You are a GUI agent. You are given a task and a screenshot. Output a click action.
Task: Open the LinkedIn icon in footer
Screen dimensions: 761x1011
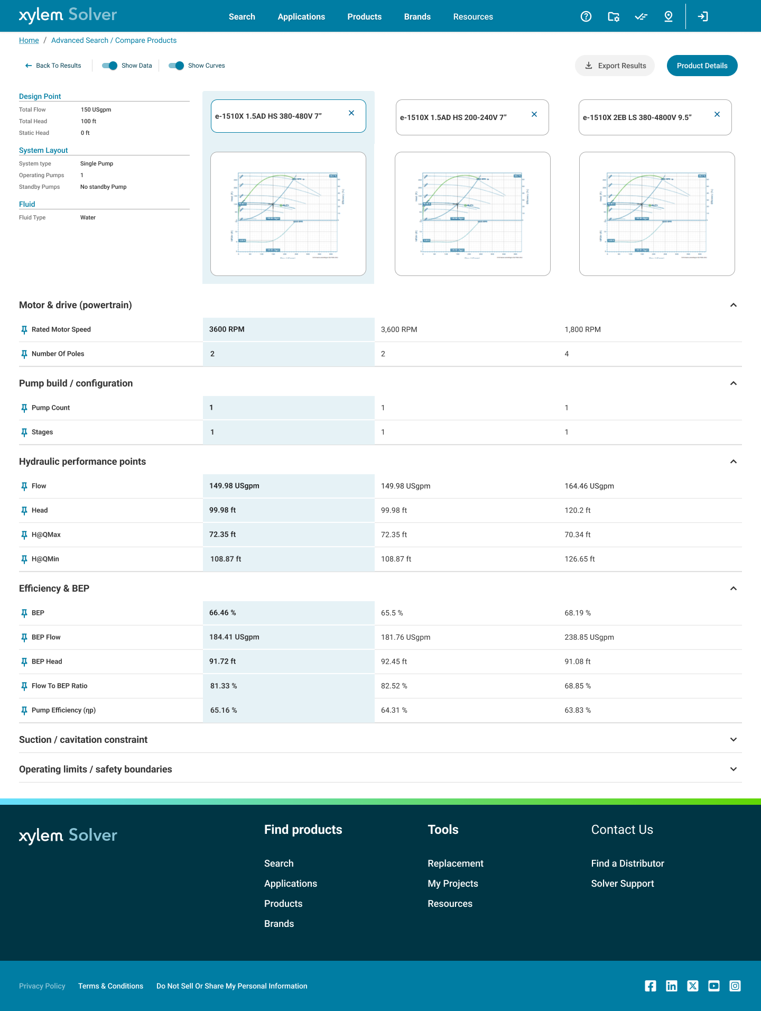[672, 986]
